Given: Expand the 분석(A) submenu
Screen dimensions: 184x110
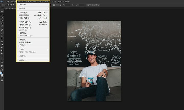Looking at the screenshot, I should click(33, 60).
